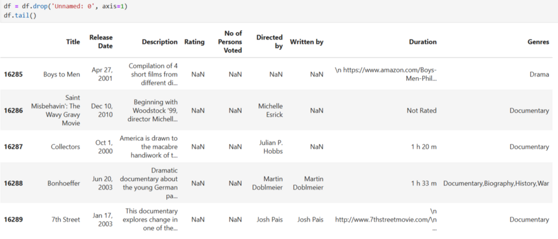The height and width of the screenshot is (239, 558).
Task: Click the Documentary,Biography,History,War genres cell
Action: (496, 183)
